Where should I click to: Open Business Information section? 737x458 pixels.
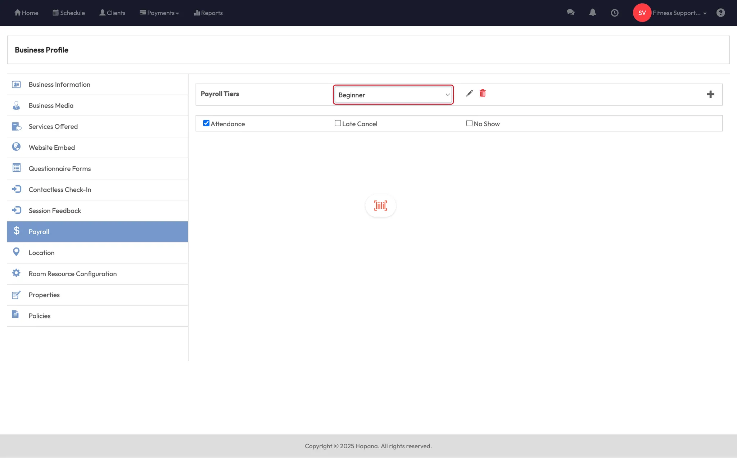point(59,85)
